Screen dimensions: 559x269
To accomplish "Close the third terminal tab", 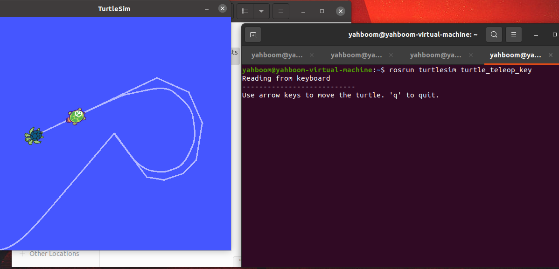I will (x=471, y=55).
